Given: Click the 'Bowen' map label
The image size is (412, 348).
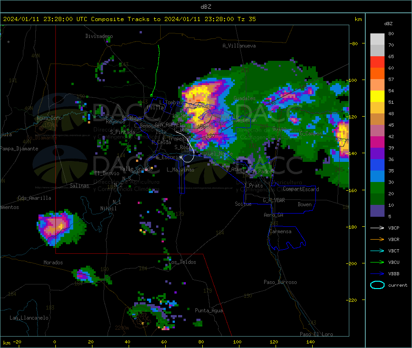Looking at the screenshot, I should [305, 204].
